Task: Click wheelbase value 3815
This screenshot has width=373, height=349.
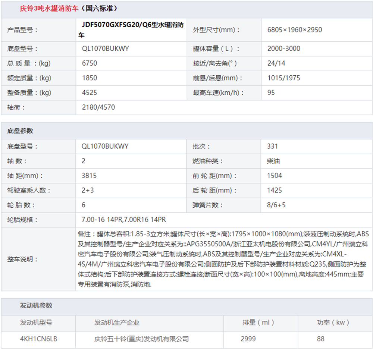Action: 89,176
